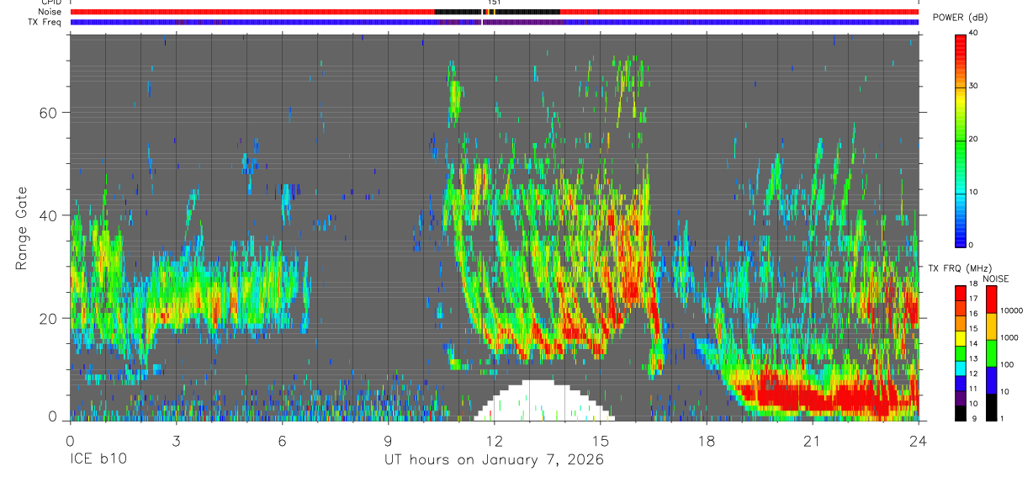Click the CPID value 151 above the plot
Screen dimensions: 1033x477
(x=495, y=3)
